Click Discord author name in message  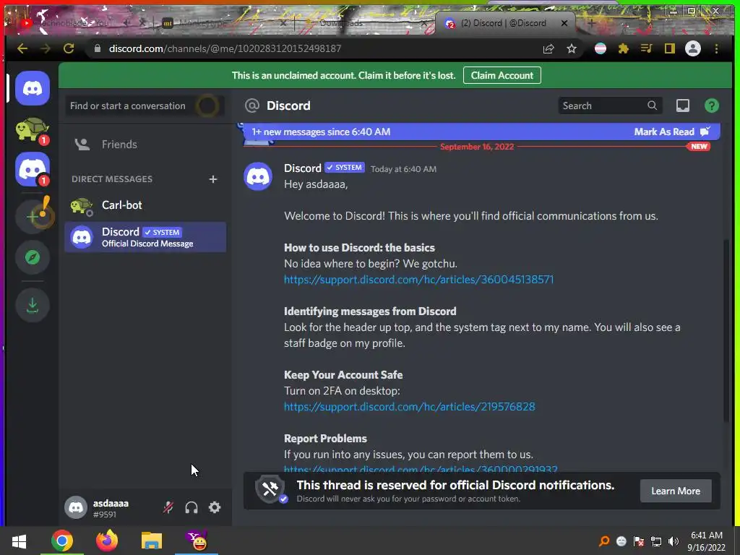(303, 168)
